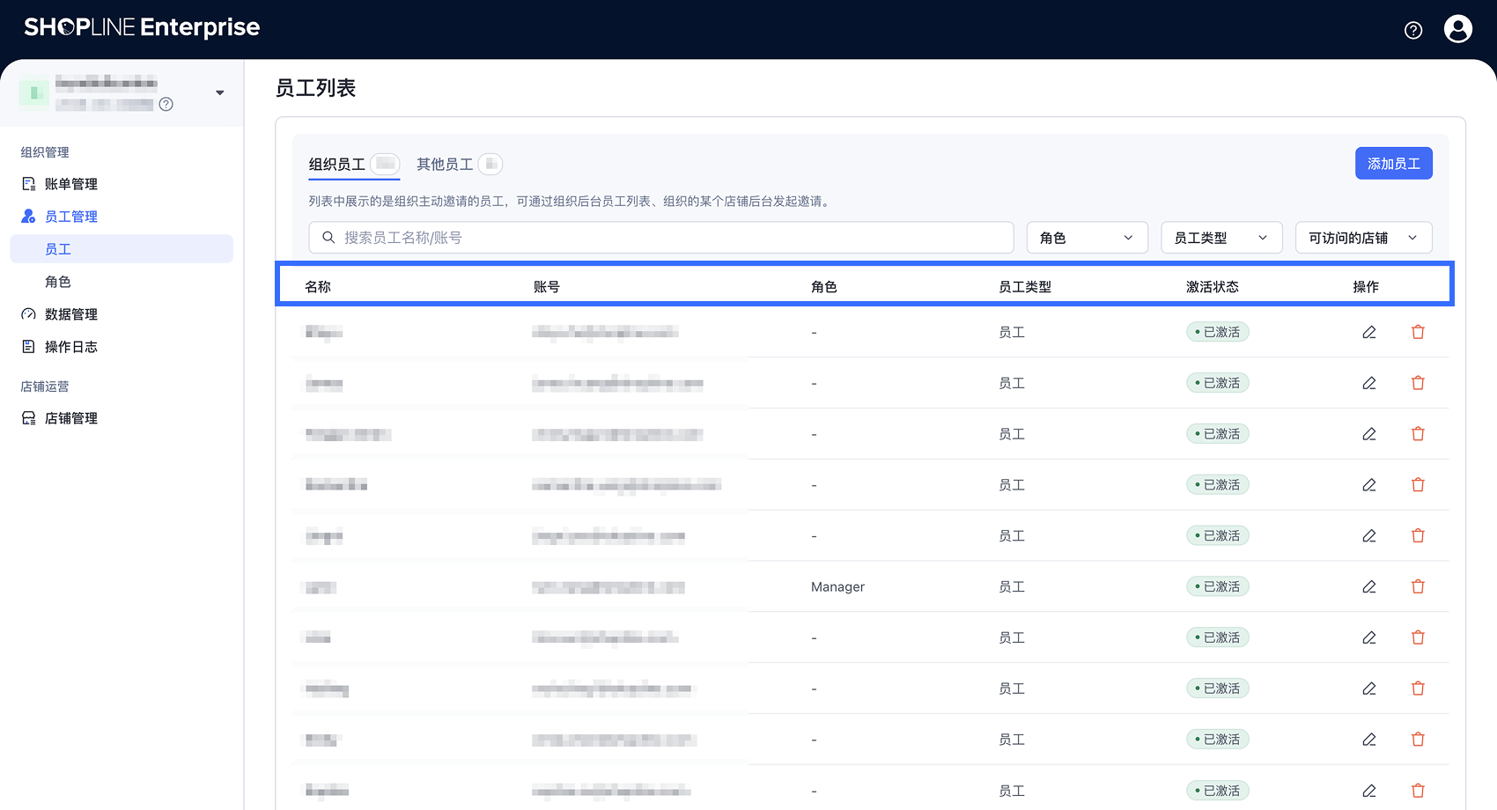Viewport: 1497px width, 810px height.
Task: Open 账单管理 in the sidebar
Action: tap(71, 184)
